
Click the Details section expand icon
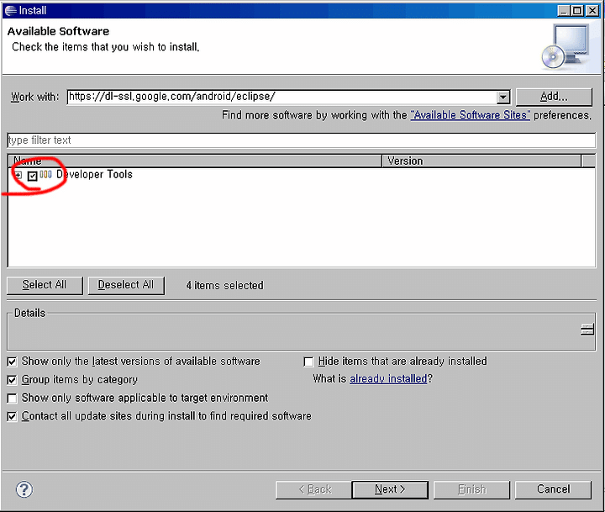pyautogui.click(x=587, y=330)
